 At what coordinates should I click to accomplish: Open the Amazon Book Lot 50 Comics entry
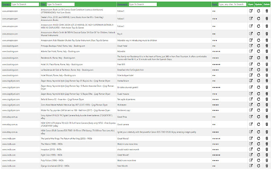pos(251,11)
